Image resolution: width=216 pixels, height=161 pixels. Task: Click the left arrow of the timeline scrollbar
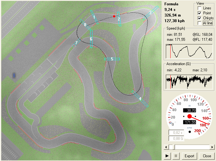tap(166, 147)
